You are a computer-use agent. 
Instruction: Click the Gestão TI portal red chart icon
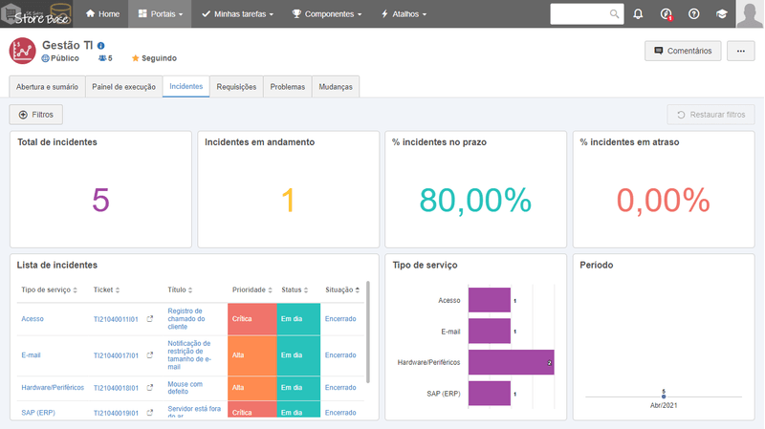coord(22,51)
